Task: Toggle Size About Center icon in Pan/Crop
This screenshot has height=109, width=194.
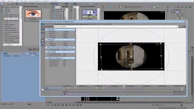Action: (x=43, y=43)
